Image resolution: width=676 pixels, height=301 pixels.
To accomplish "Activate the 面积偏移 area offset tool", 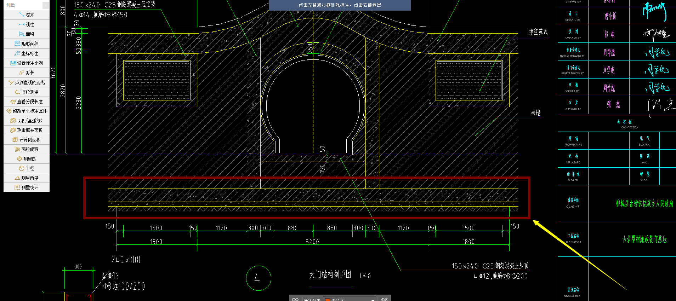I will [x=27, y=149].
